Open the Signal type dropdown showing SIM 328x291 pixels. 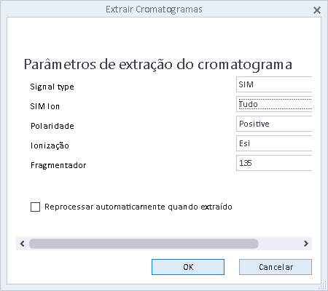click(274, 84)
